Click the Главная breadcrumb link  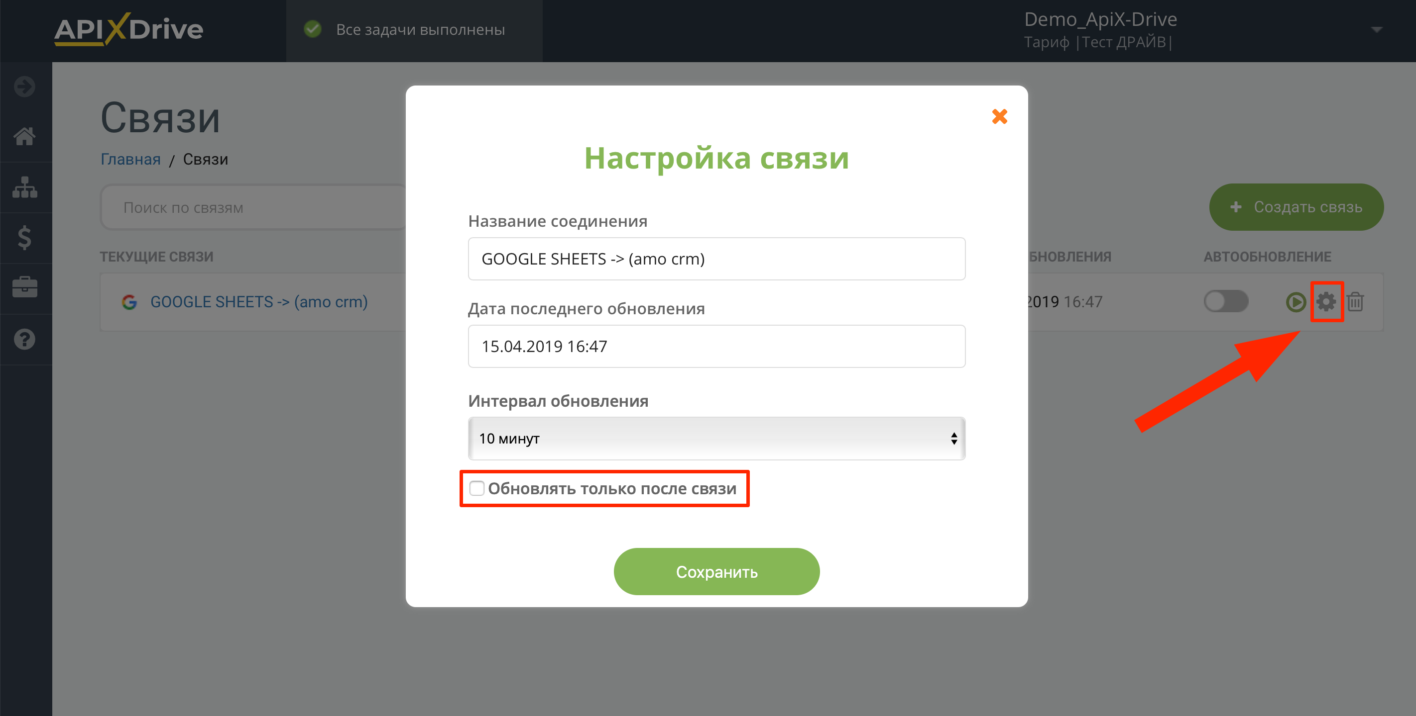point(131,159)
